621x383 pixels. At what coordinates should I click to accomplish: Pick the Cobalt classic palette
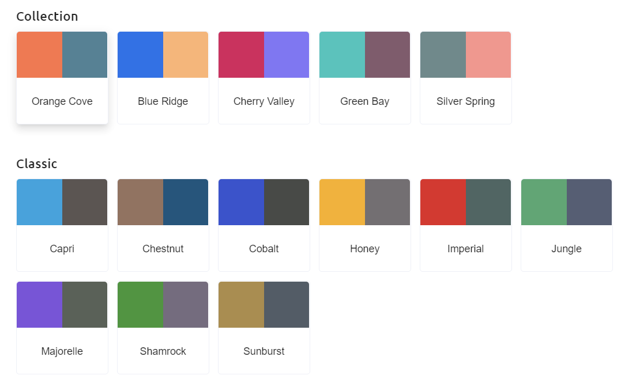[264, 225]
